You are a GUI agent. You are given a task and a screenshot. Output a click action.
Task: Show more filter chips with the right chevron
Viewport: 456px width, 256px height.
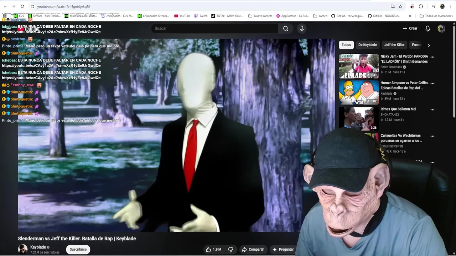click(429, 45)
